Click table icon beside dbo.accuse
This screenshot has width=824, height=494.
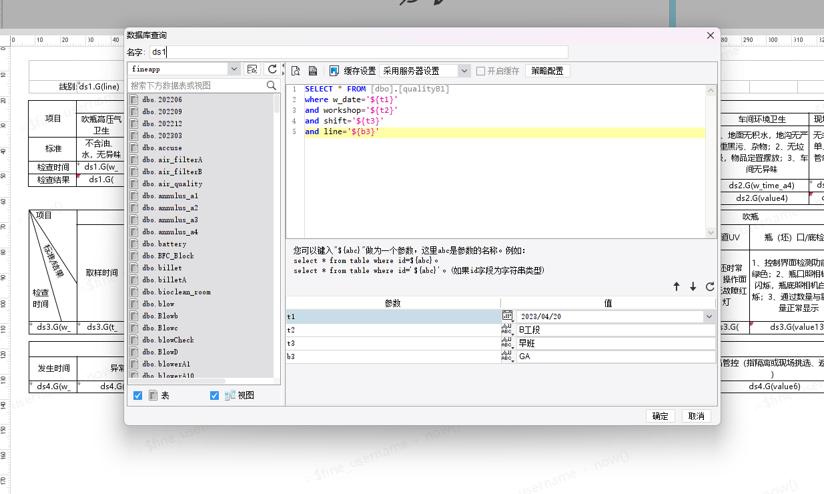tap(134, 148)
